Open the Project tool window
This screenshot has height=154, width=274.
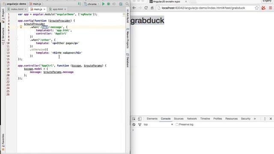pyautogui.click(x=3, y=15)
